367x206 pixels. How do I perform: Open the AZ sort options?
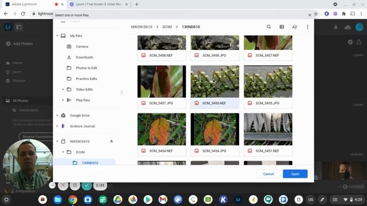tap(295, 27)
